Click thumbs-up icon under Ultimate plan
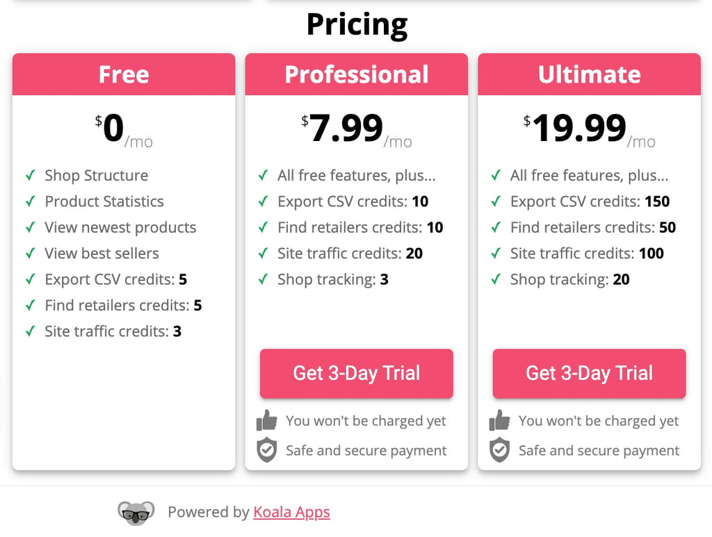712x537 pixels. [x=499, y=420]
